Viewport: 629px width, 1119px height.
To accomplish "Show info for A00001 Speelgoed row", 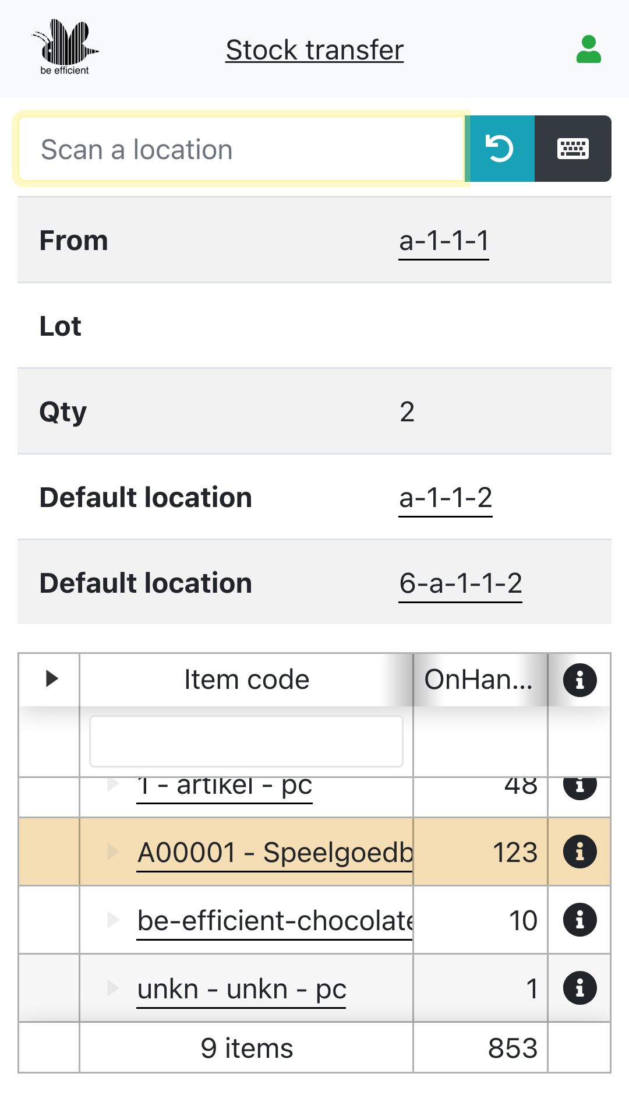I will coord(579,852).
